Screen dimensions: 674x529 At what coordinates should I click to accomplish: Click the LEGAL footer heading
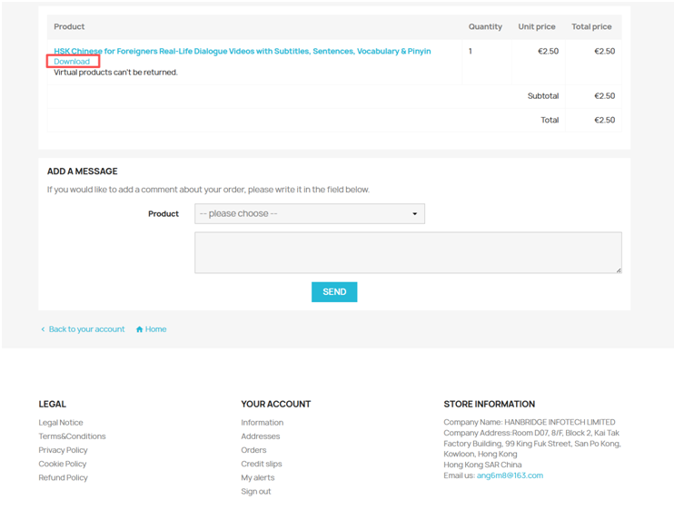tap(52, 404)
